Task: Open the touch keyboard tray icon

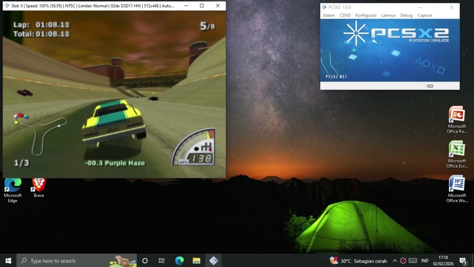Action: pyautogui.click(x=413, y=261)
